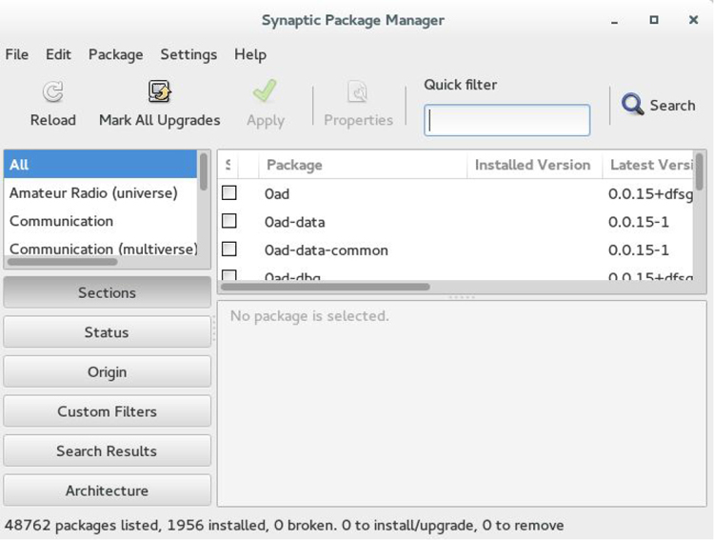Close the Synaptic Package Manager window

click(693, 20)
